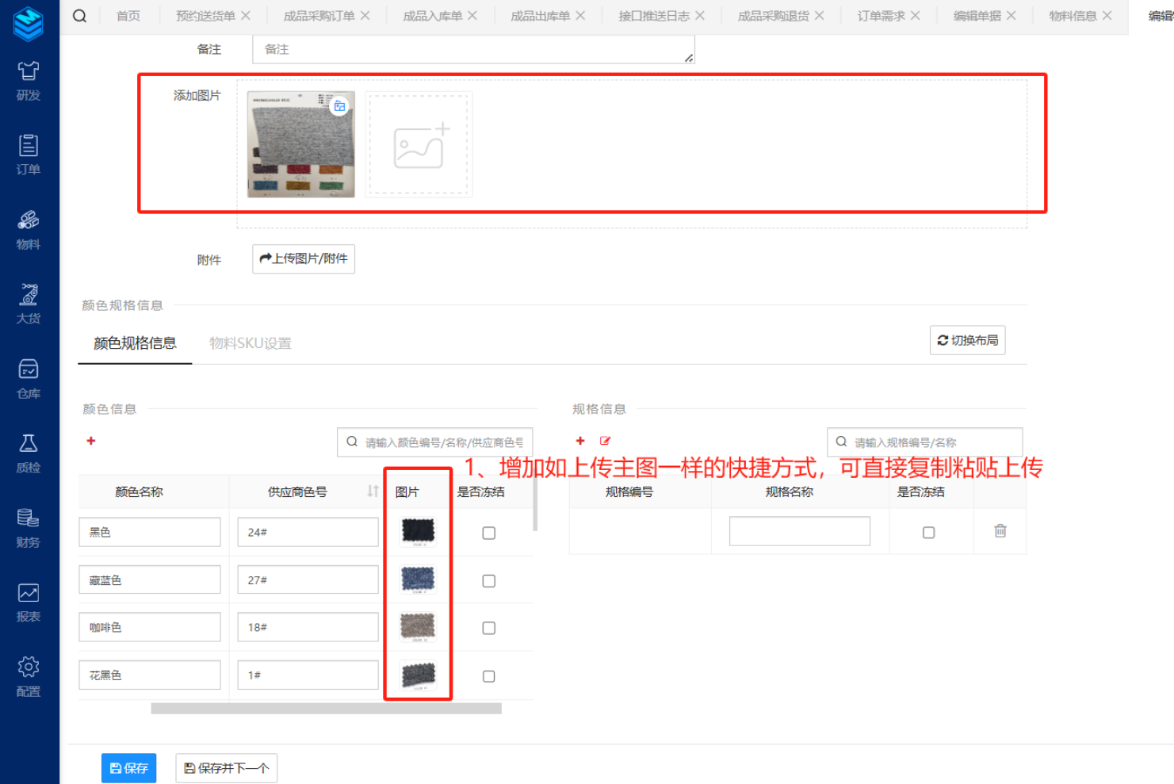Tick the 是否冻结 checkbox in 规格信息 row

[928, 533]
